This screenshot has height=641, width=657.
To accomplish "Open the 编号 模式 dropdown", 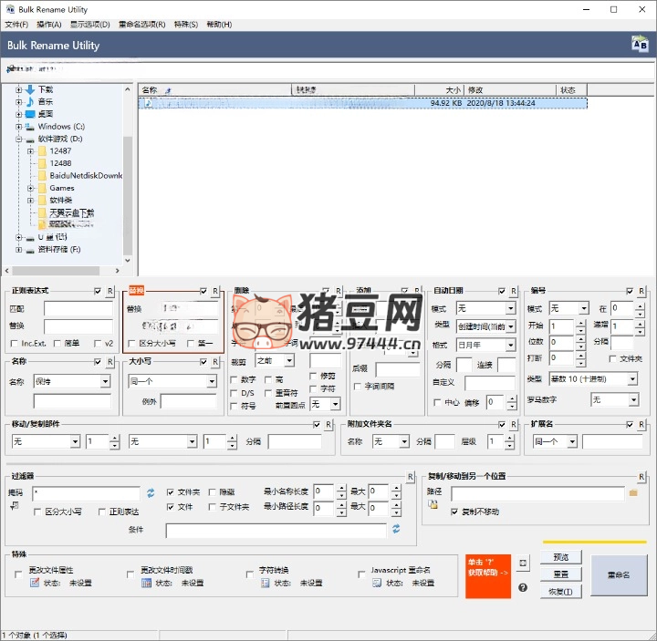I will (569, 308).
